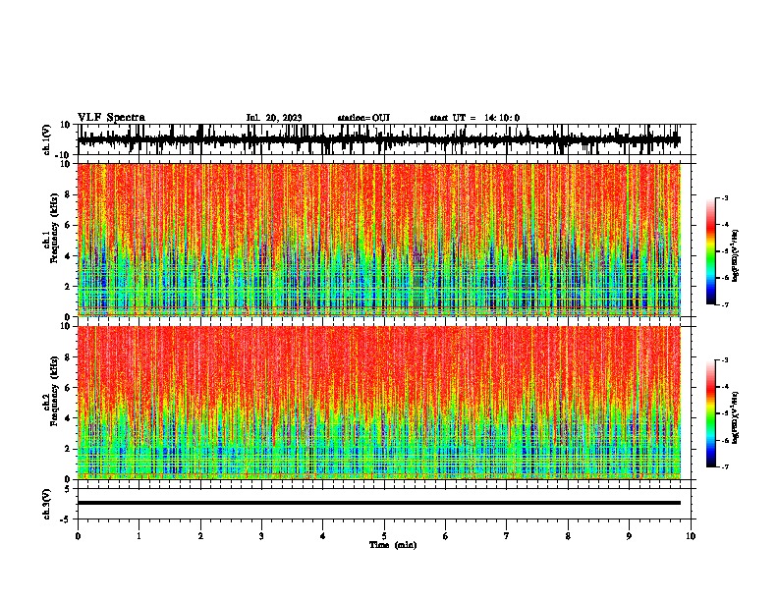Click the time axis tick label "5"

(384, 536)
